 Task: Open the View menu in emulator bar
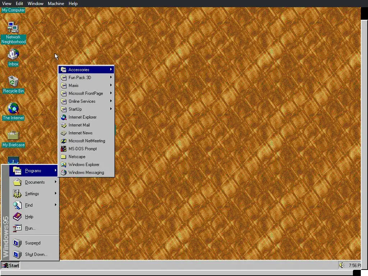click(6, 4)
